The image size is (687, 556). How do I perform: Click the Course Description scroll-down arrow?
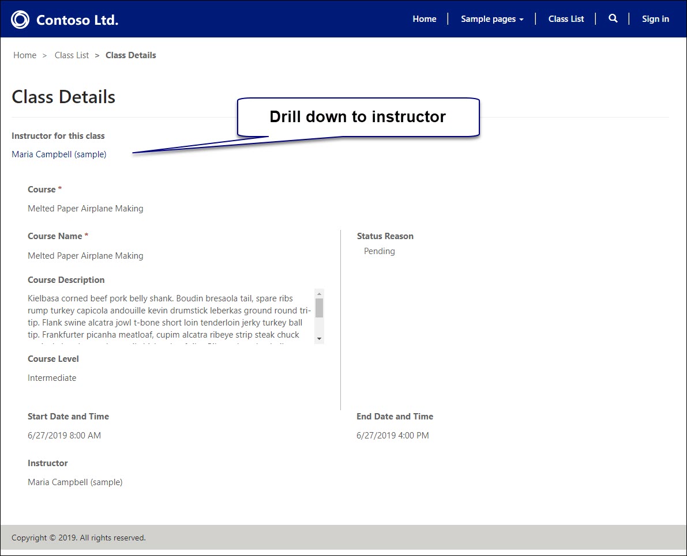[319, 339]
